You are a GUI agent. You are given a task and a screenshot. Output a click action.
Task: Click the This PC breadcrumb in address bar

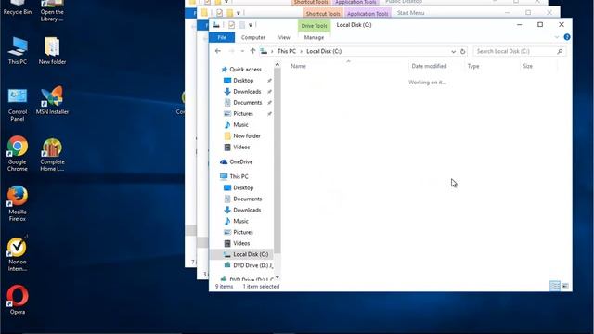click(287, 51)
